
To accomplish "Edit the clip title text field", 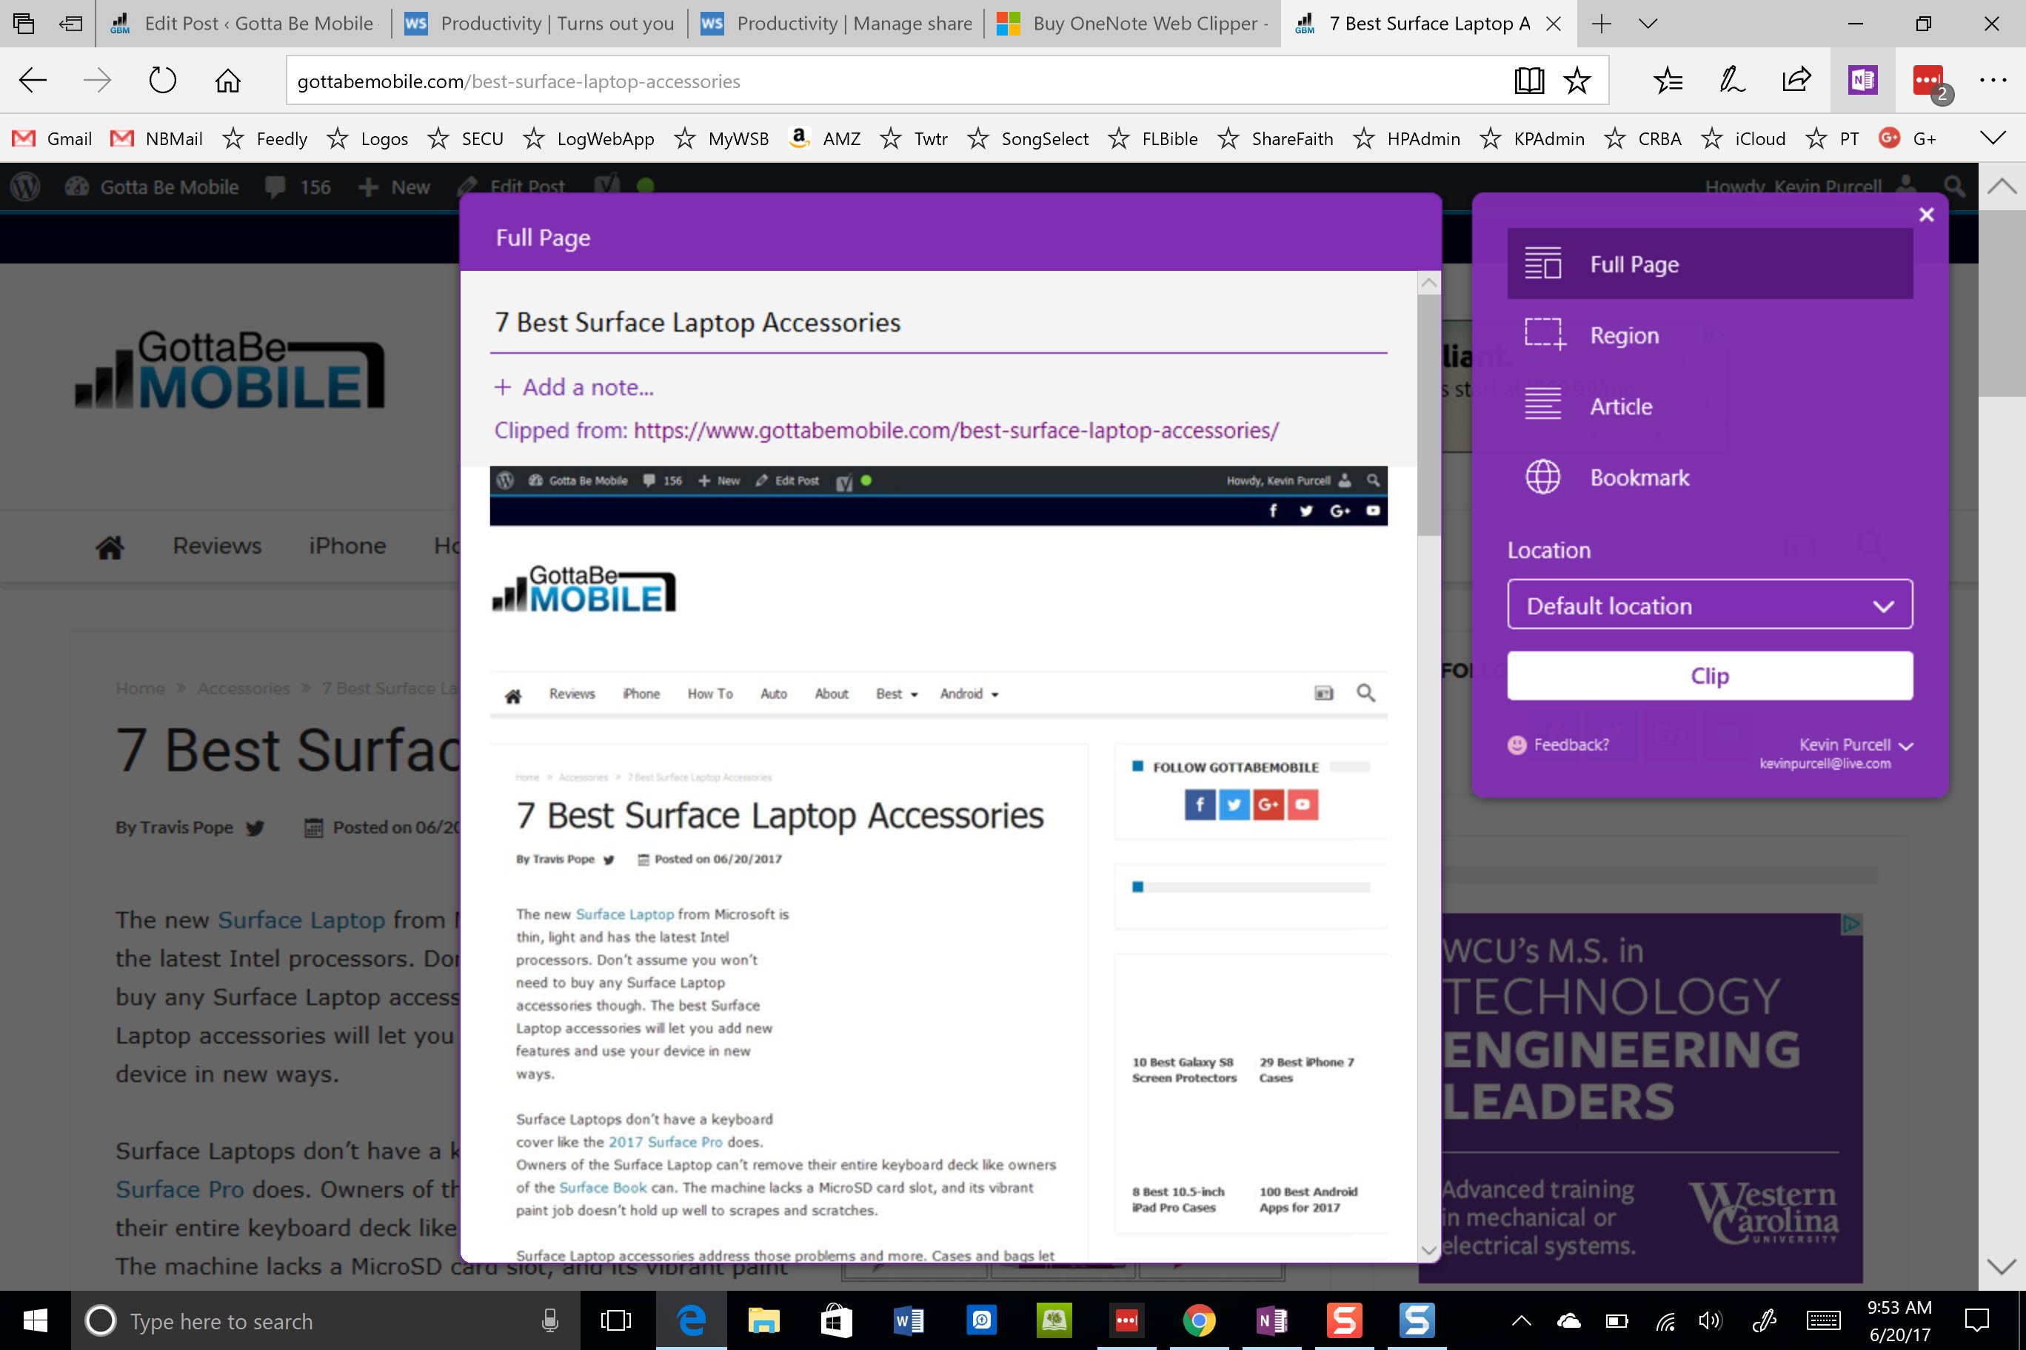I will coord(938,323).
